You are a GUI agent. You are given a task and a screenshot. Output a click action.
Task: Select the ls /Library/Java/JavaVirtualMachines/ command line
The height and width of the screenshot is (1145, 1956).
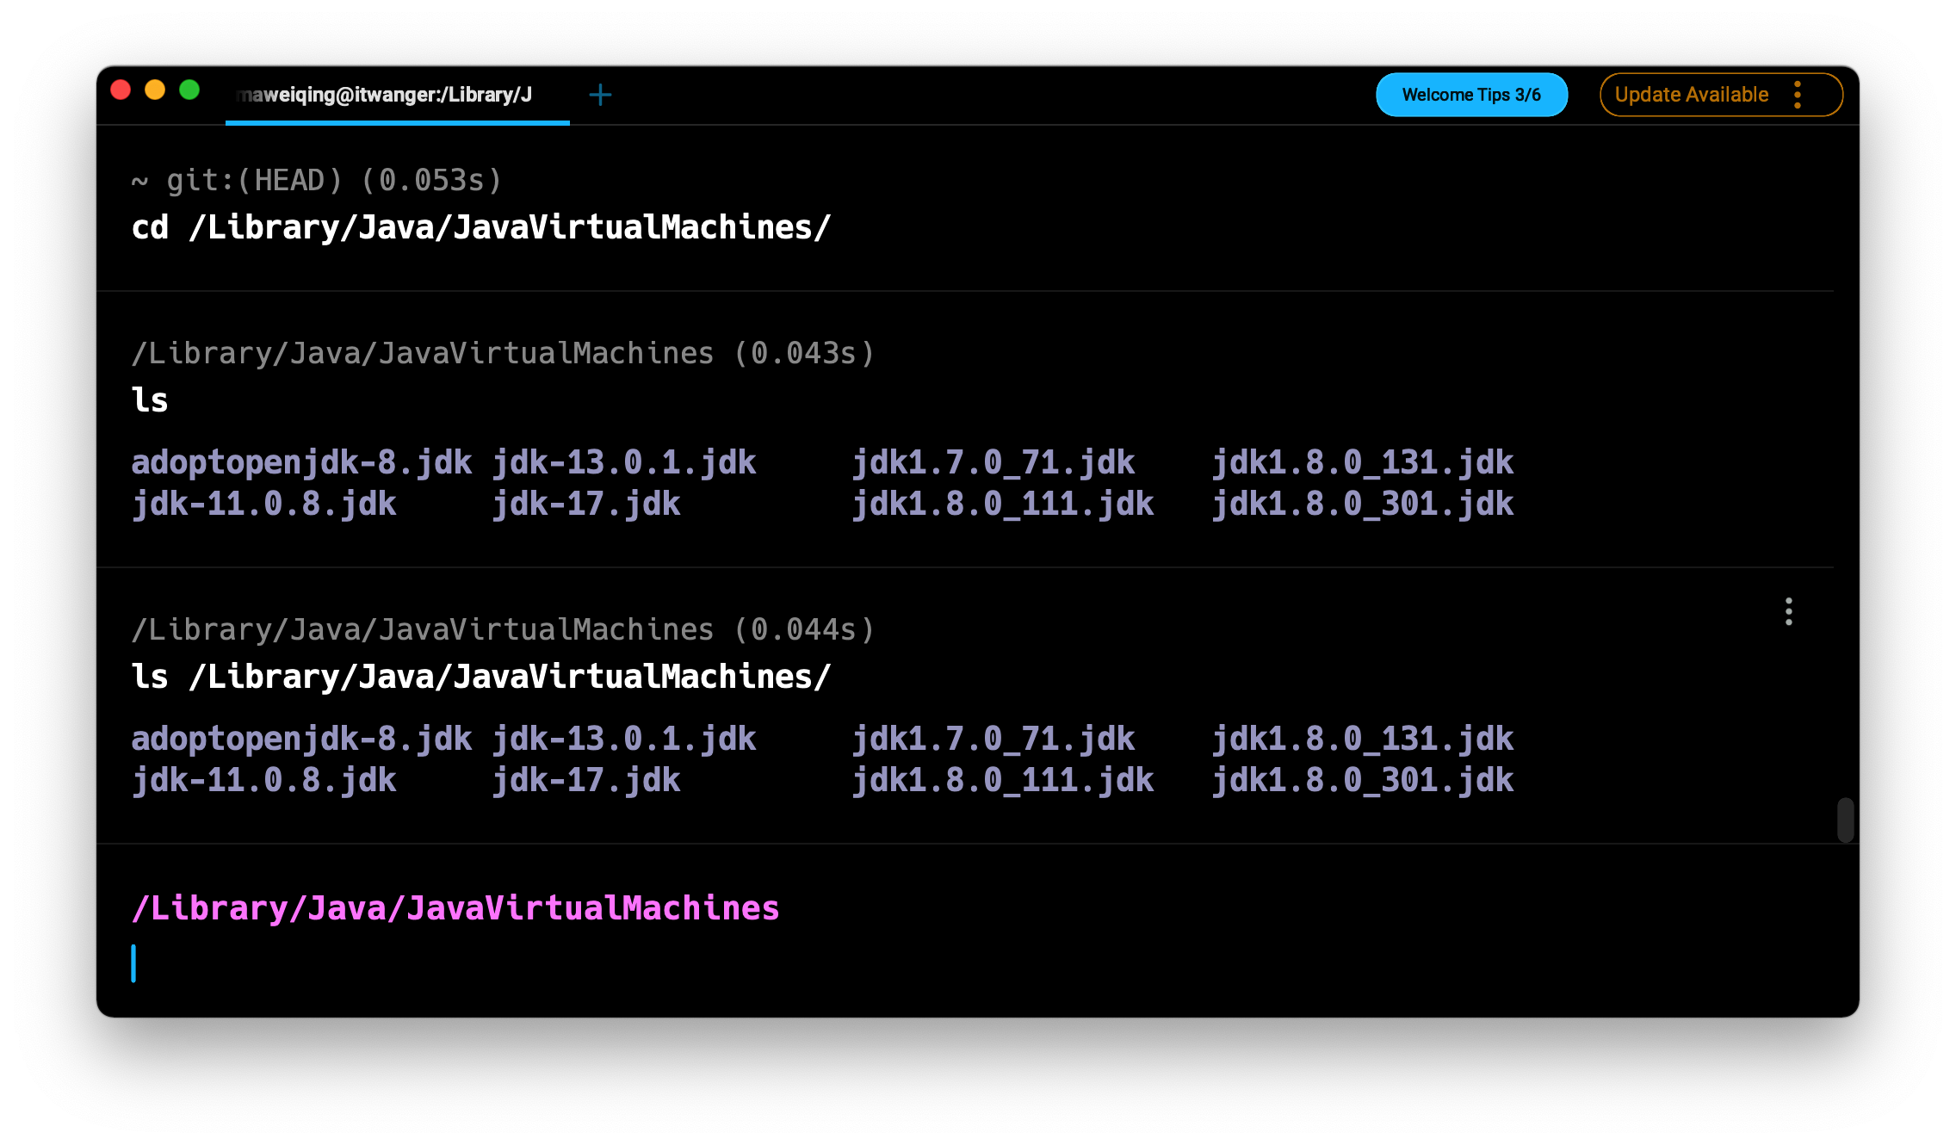pyautogui.click(x=480, y=677)
